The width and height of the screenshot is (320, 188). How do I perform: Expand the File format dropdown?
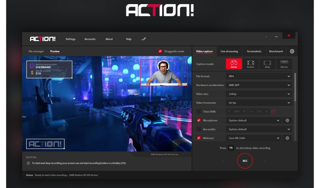(259, 76)
